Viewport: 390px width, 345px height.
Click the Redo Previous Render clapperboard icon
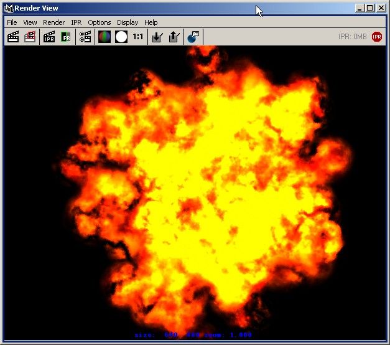[12, 37]
